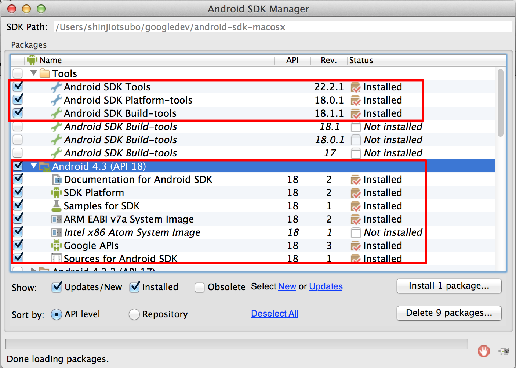Click the wrench icon of Build-tools revision 18.1
Image resolution: width=516 pixels, height=368 pixels.
pyautogui.click(x=56, y=126)
